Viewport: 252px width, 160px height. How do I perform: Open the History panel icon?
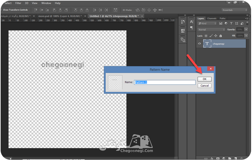coord(183,22)
